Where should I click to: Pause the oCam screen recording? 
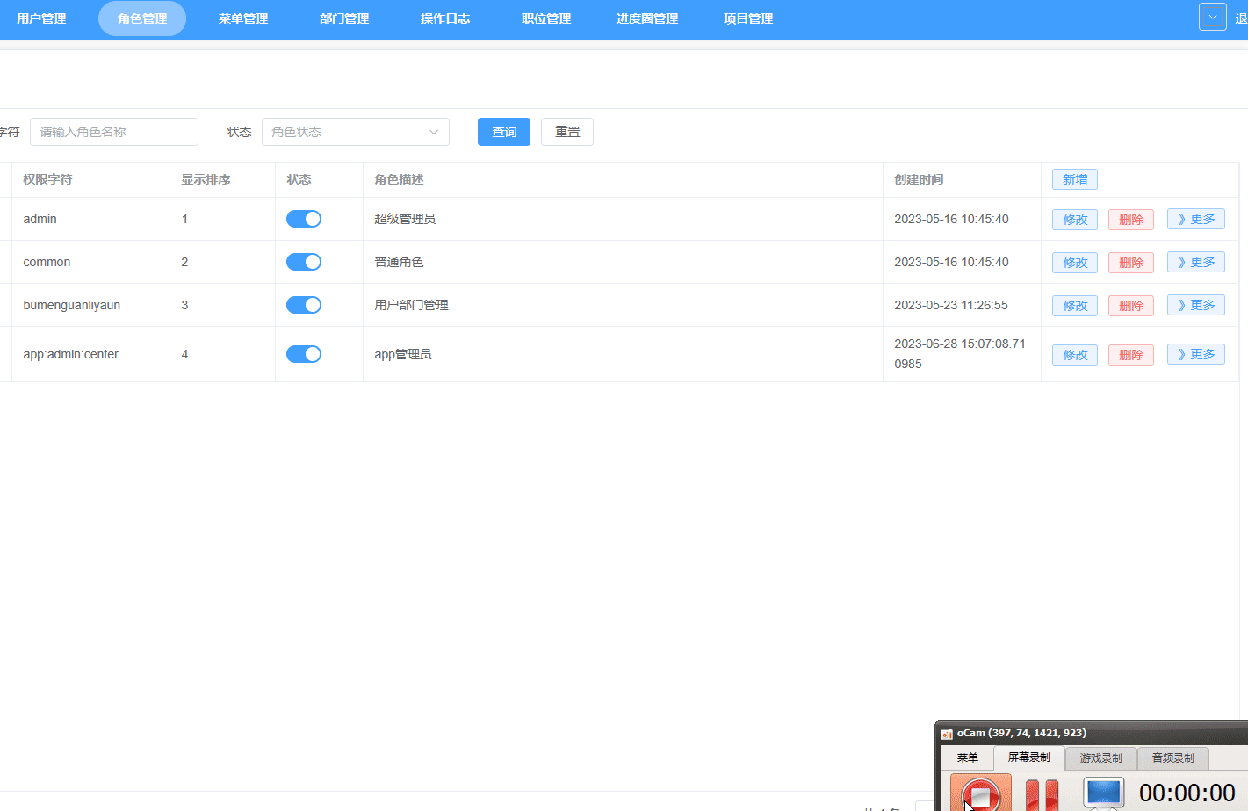click(1042, 793)
